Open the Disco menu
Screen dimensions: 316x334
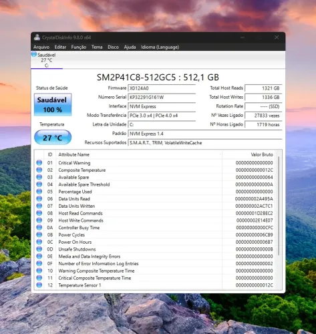click(x=113, y=47)
